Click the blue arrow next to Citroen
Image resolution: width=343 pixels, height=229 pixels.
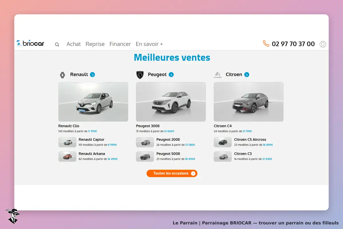(247, 75)
